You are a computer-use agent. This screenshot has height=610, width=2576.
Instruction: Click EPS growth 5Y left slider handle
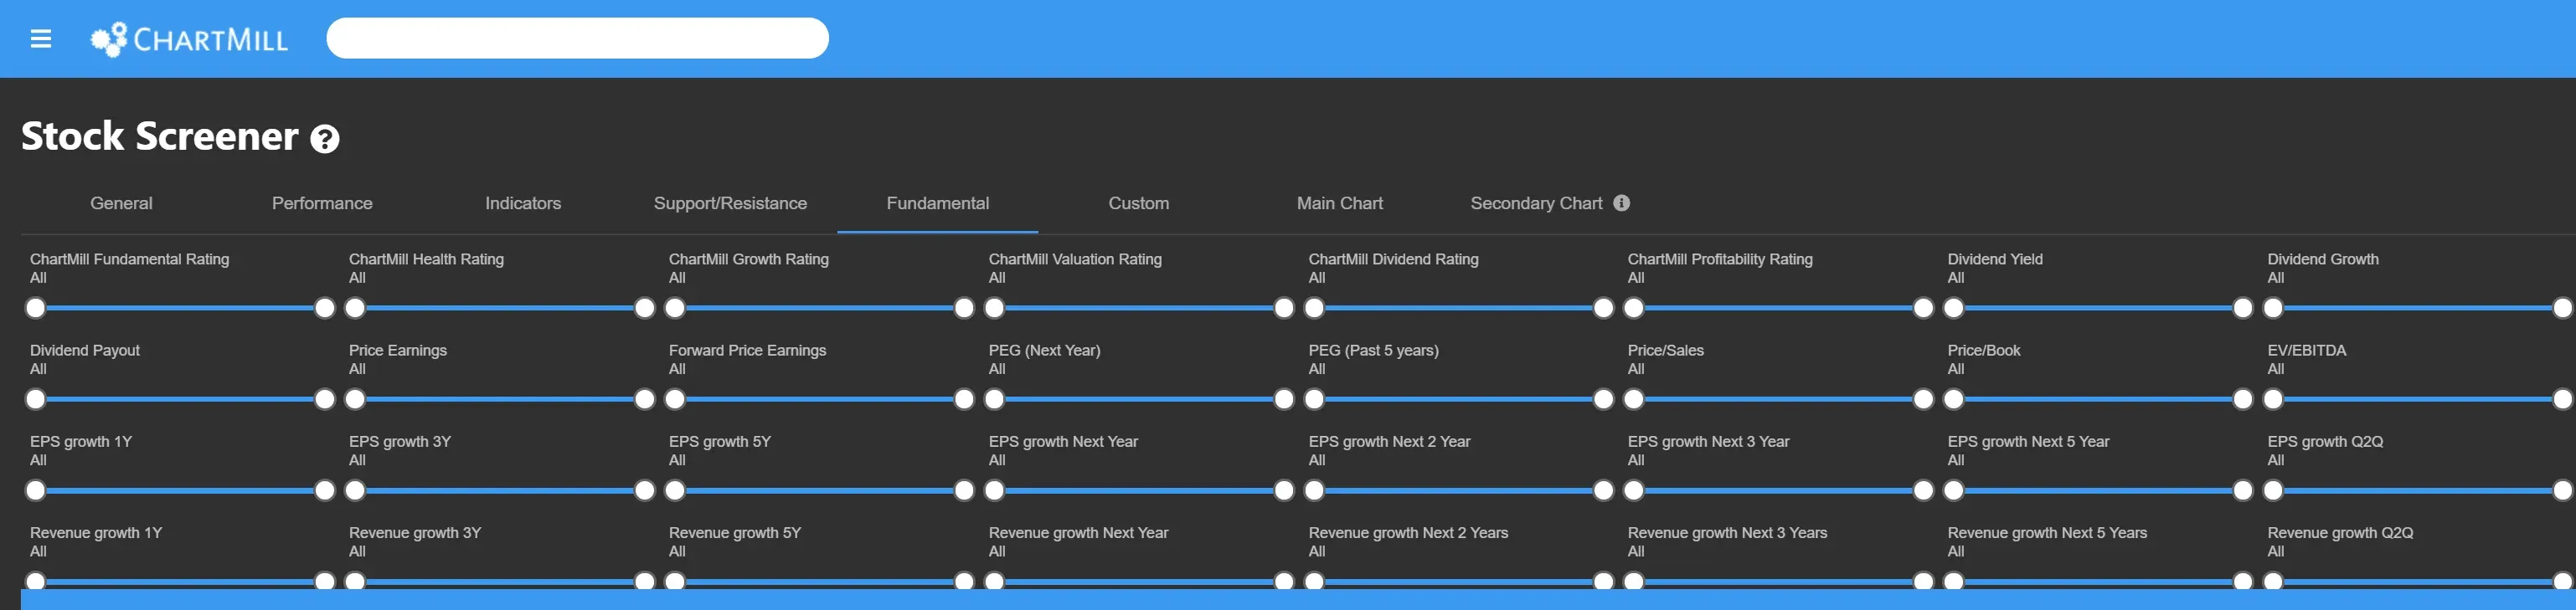(675, 490)
